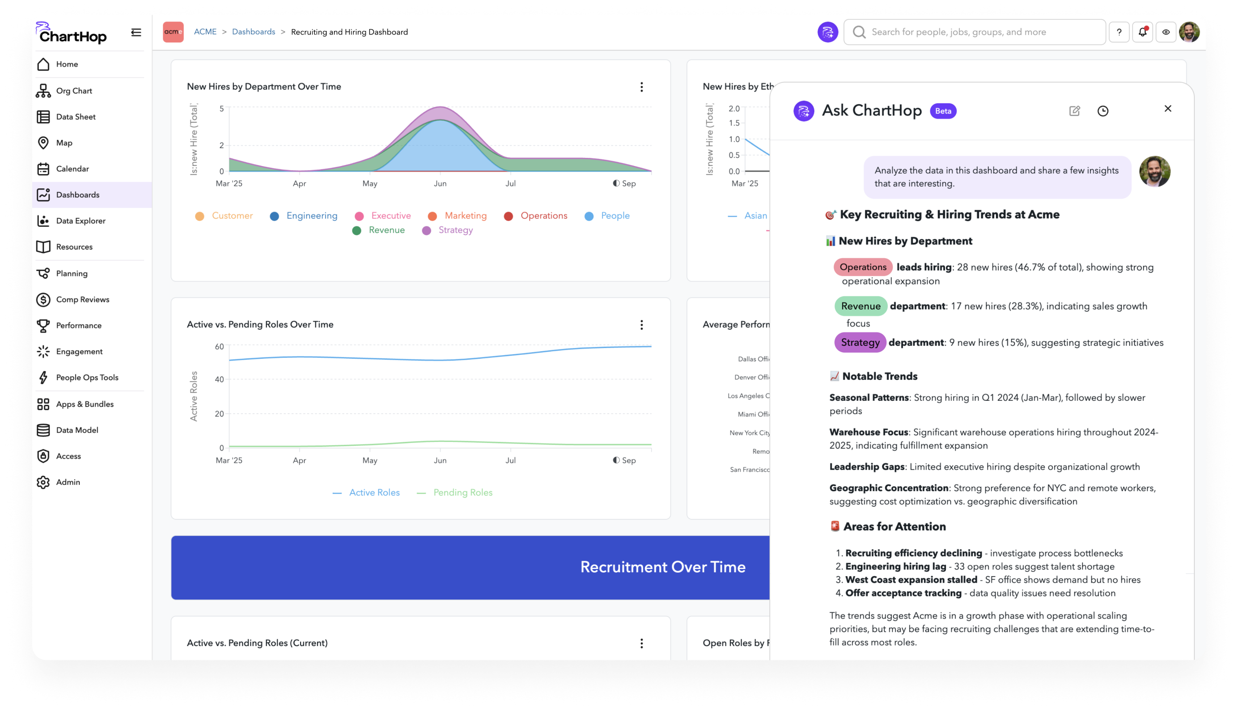Click the Data Explorer icon

(43, 221)
